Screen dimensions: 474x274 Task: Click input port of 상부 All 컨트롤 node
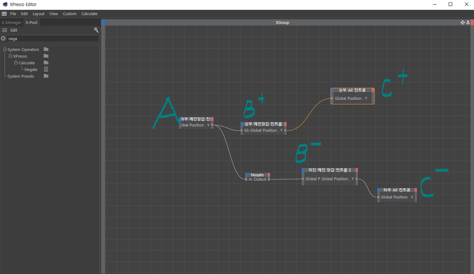point(332,98)
